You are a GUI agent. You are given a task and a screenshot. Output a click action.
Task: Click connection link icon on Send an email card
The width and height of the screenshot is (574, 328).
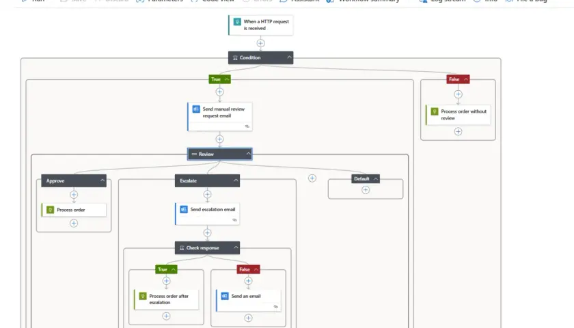tap(275, 307)
